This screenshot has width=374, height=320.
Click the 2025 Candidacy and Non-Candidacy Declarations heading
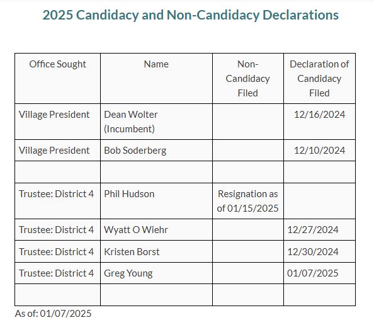(190, 15)
